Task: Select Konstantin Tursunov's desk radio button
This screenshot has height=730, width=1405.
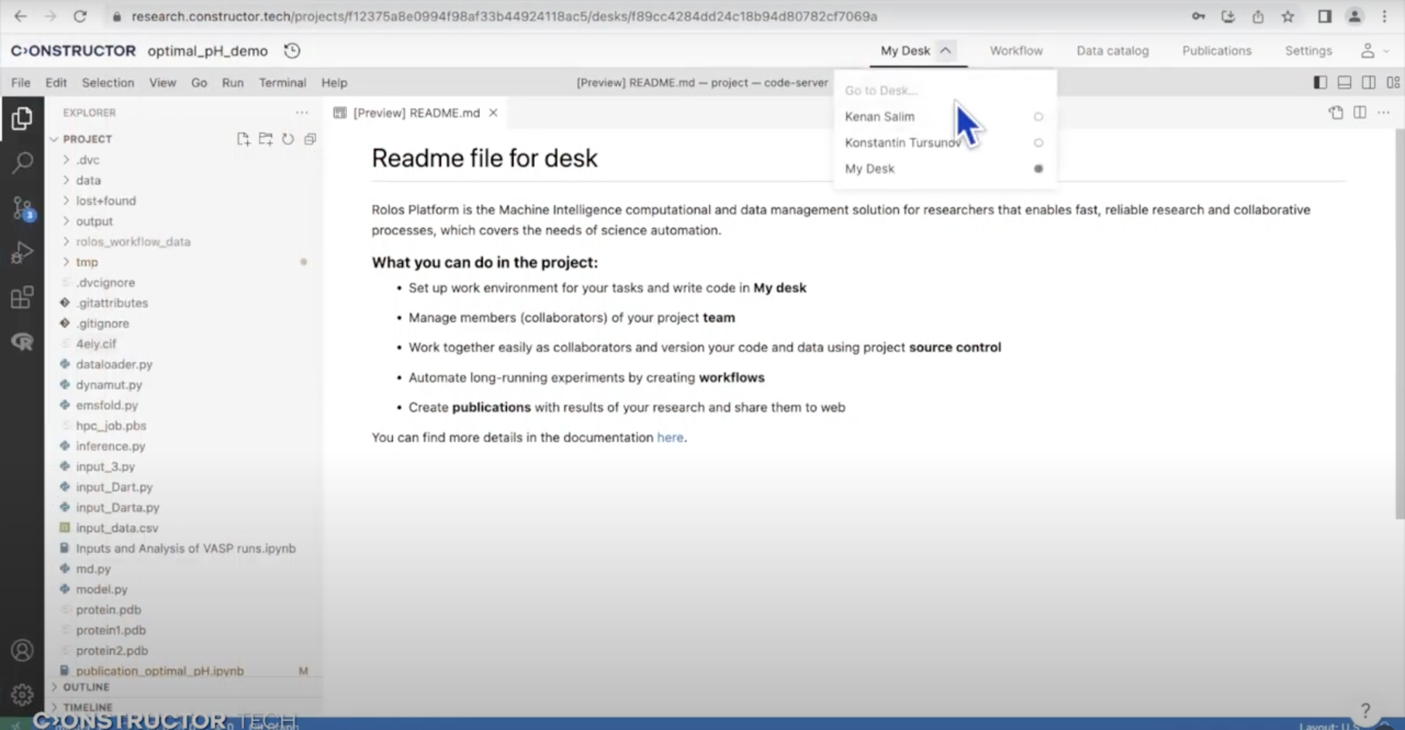Action: pos(1038,142)
